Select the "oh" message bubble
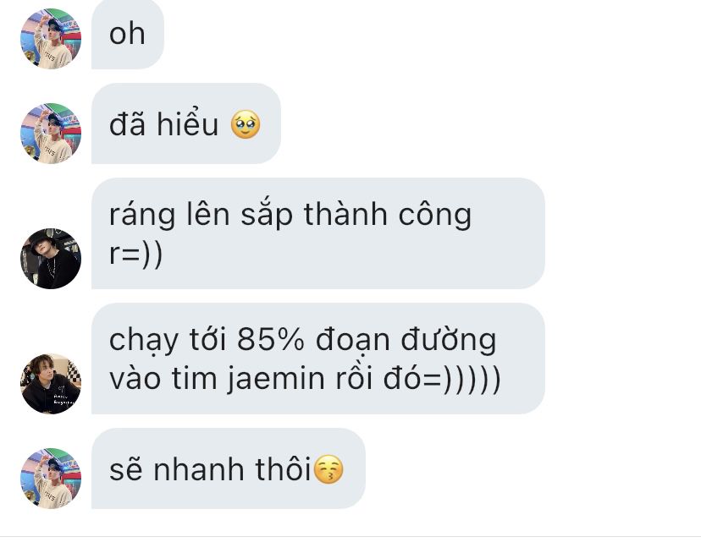The image size is (701, 542). point(128,35)
